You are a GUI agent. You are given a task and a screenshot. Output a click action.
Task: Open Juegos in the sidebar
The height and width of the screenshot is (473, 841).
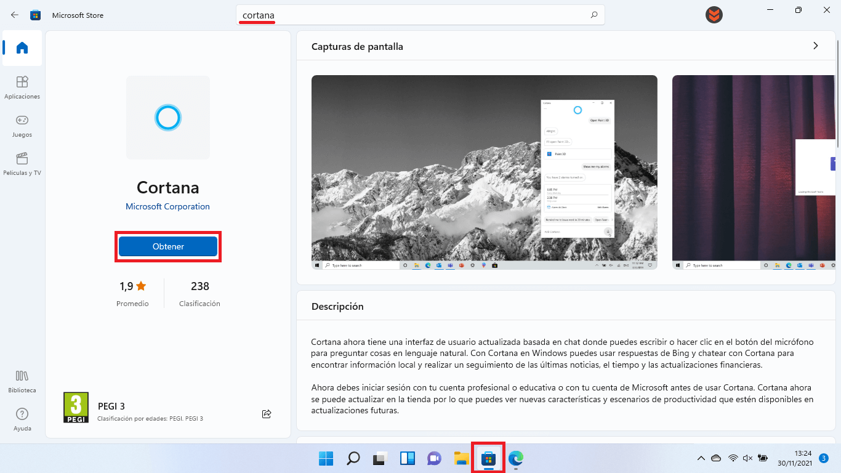click(22, 125)
